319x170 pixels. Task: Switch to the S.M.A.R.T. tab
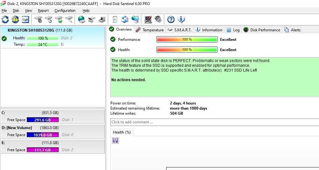(x=179, y=30)
